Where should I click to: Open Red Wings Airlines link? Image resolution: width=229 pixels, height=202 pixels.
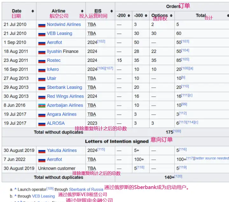65,96
